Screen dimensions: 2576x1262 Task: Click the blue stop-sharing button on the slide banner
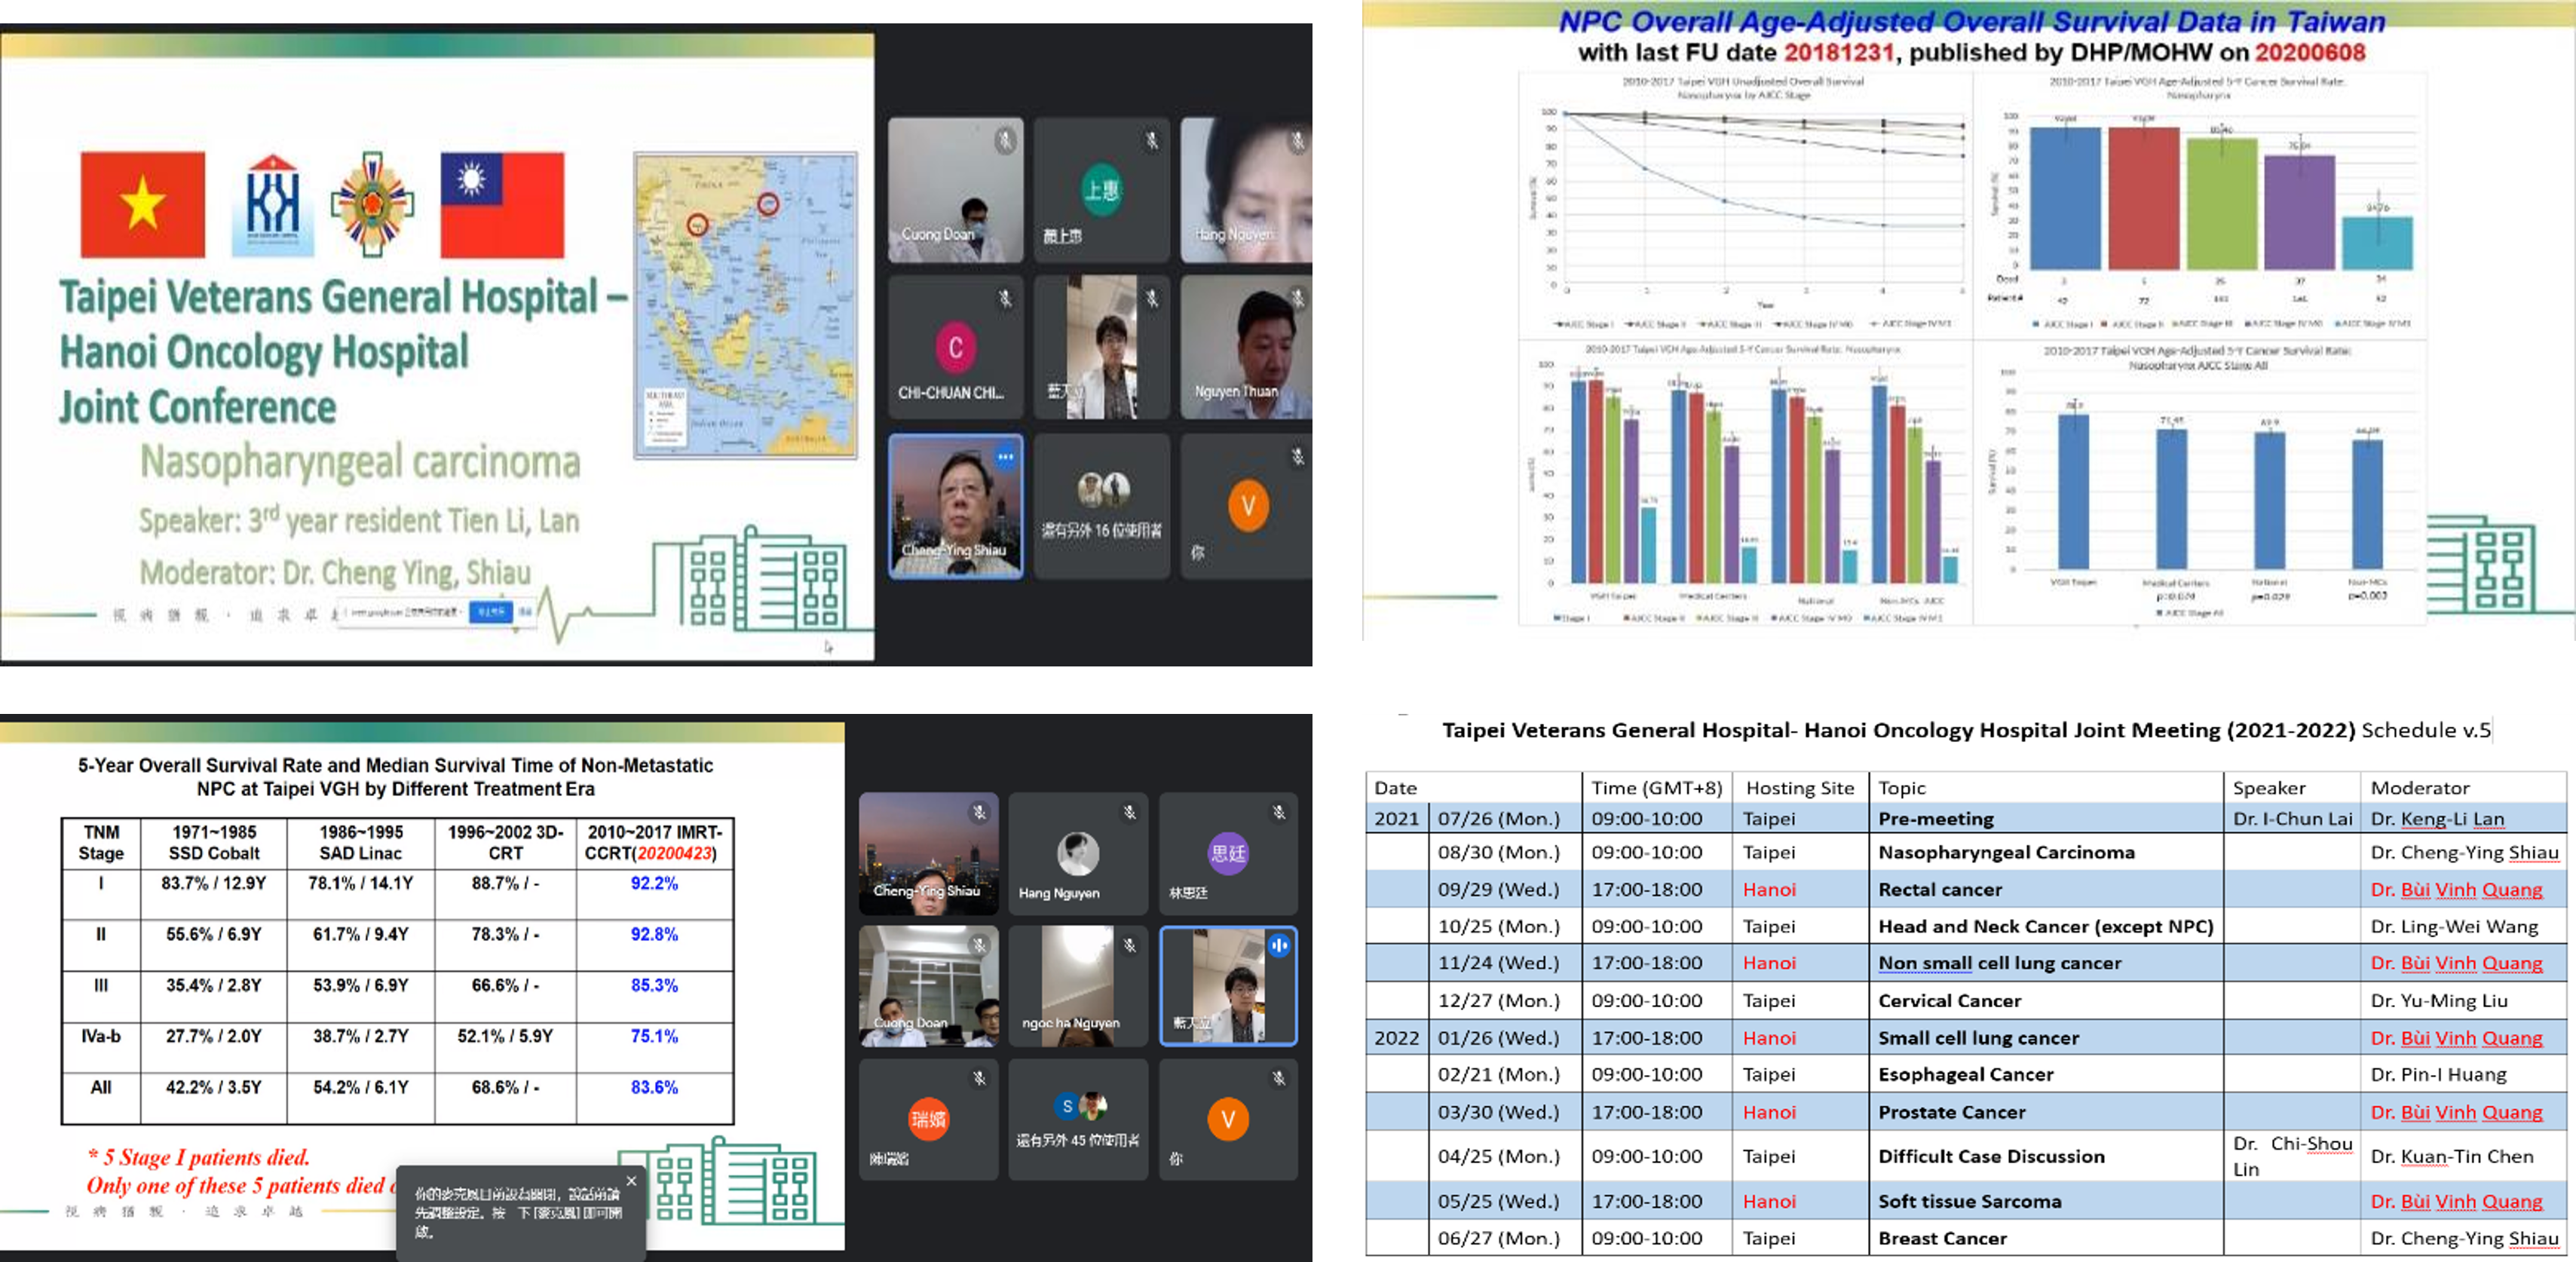tap(490, 611)
